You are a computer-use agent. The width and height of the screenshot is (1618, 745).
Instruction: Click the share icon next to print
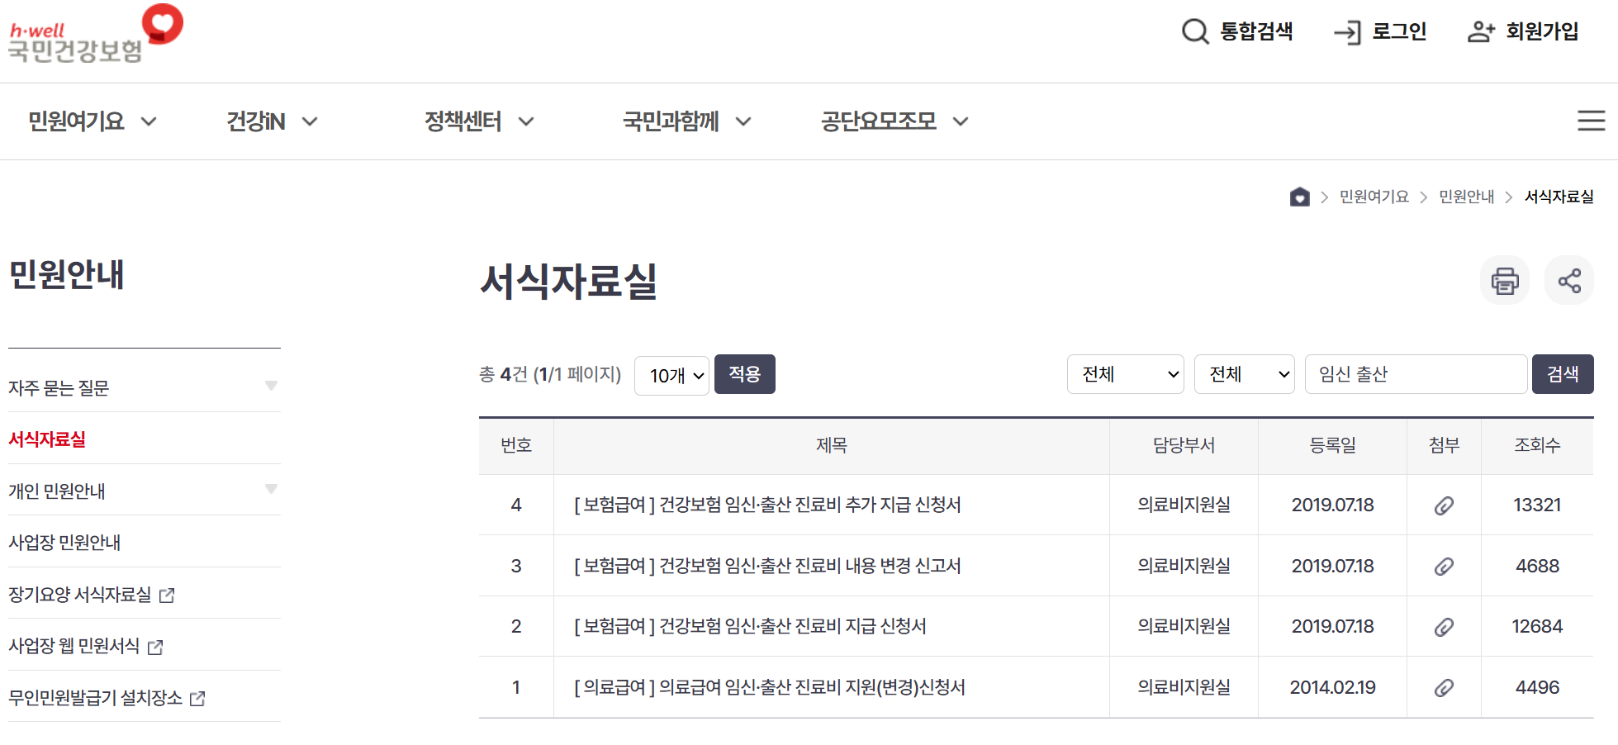coord(1568,280)
